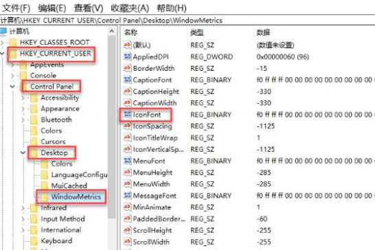Click the registry path address bar
This screenshot has width=375, height=250.
pyautogui.click(x=187, y=21)
